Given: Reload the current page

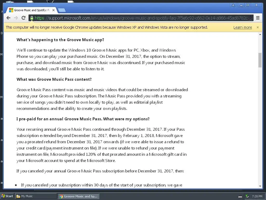Looking at the screenshot, I should click(23, 18).
